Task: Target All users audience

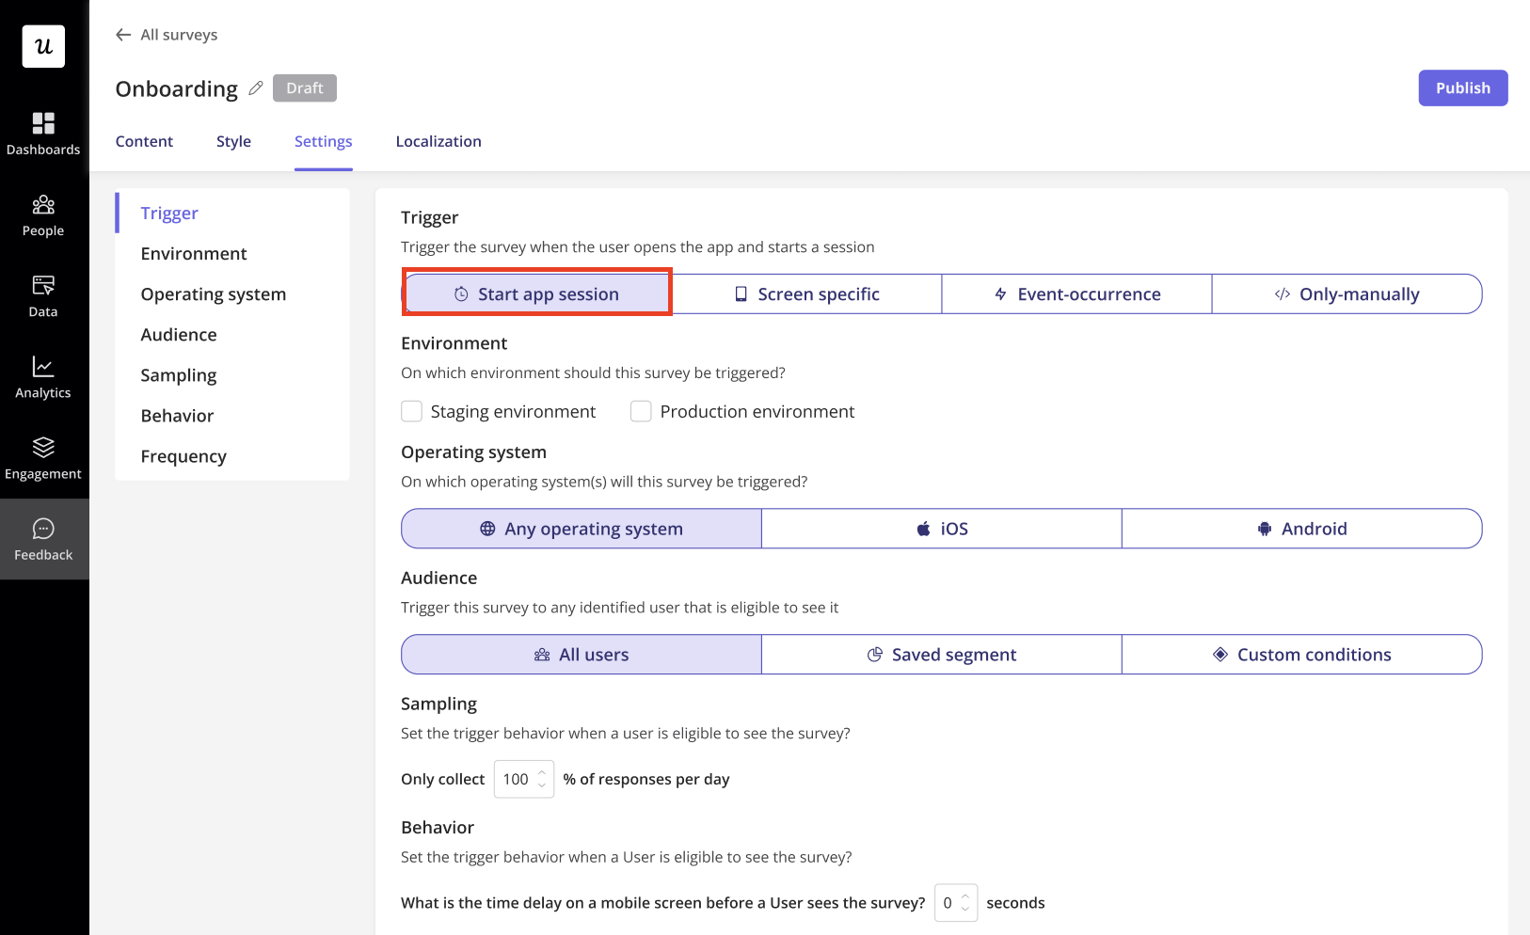Action: pyautogui.click(x=582, y=654)
